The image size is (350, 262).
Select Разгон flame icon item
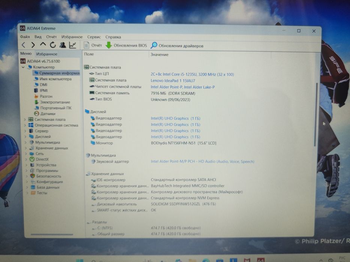point(36,96)
